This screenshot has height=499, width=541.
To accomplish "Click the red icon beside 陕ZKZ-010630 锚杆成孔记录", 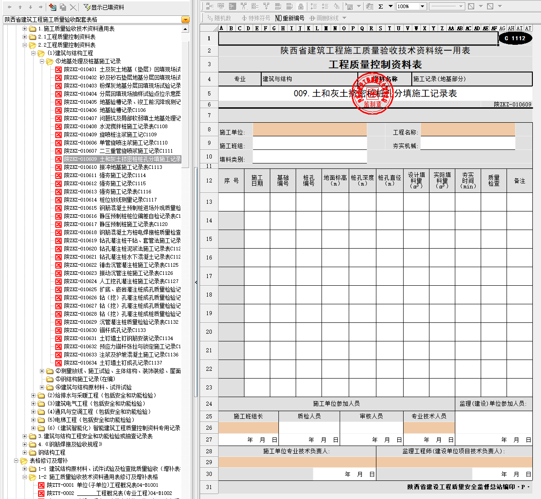I will pos(58,330).
